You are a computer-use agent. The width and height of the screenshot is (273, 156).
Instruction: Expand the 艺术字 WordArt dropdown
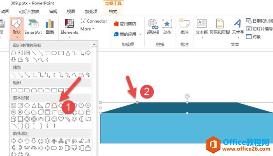pyautogui.click(x=238, y=28)
